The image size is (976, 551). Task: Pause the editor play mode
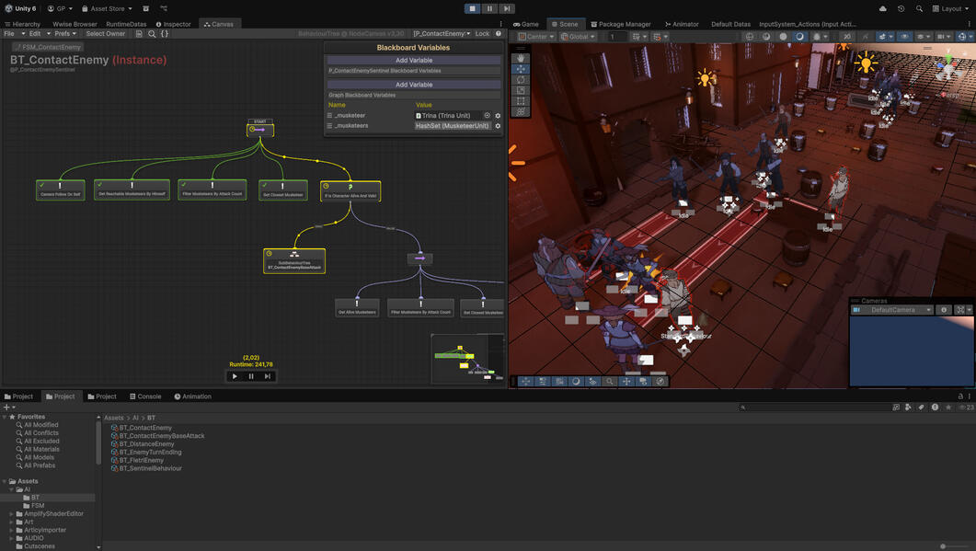point(489,8)
